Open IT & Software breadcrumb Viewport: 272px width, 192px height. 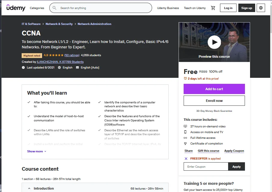point(31,24)
